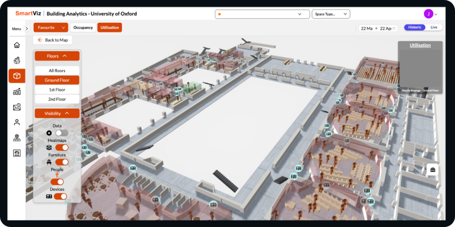Click the globe map icon in sidebar
The width and height of the screenshot is (455, 227).
coord(17,60)
